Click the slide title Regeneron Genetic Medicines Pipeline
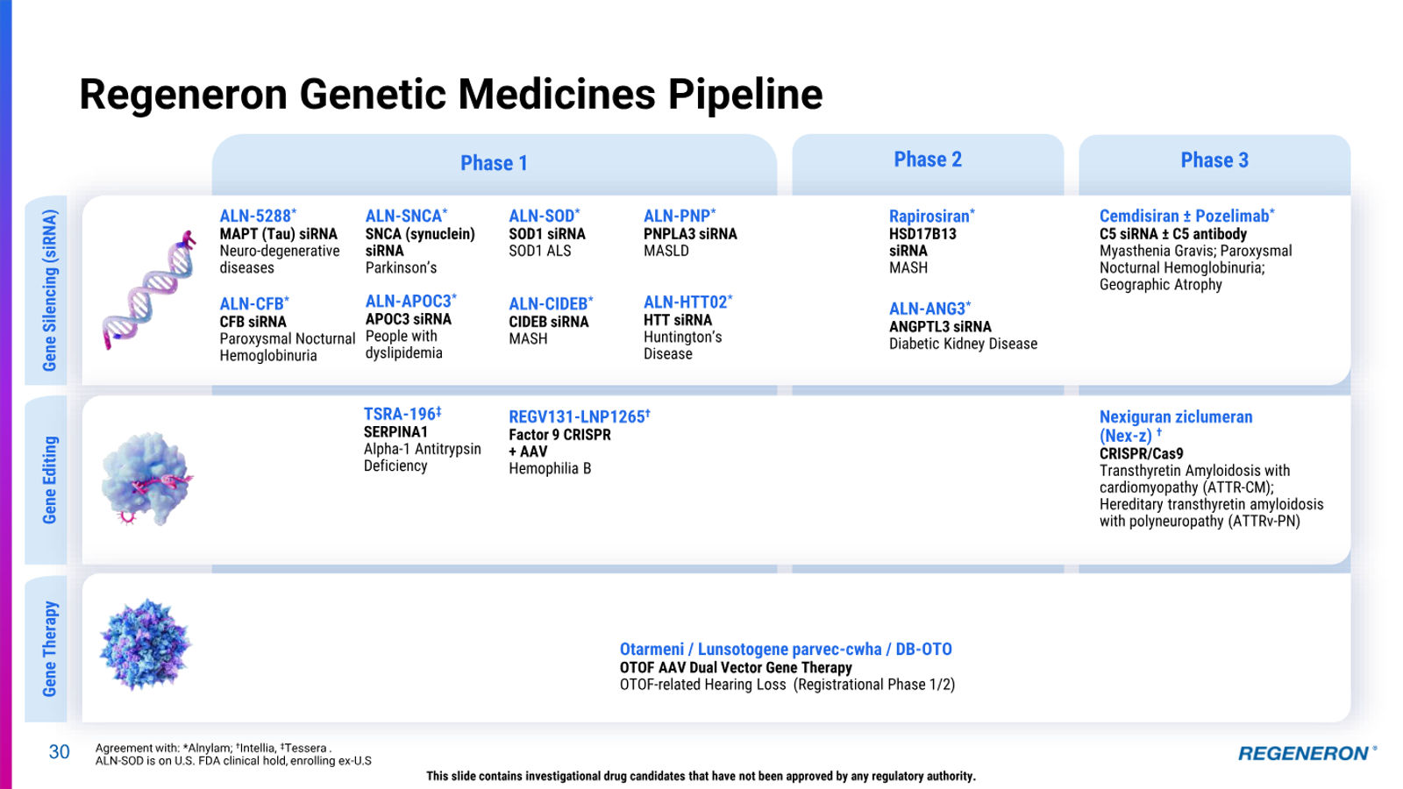 (451, 94)
